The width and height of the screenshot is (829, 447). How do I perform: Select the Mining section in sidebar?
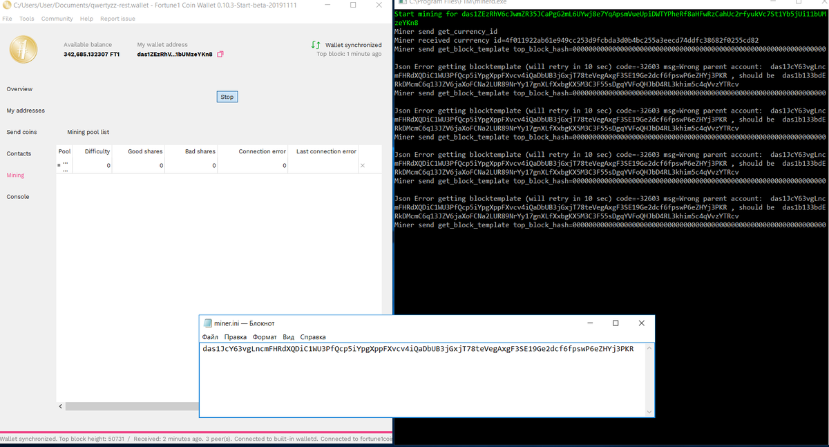click(x=15, y=175)
